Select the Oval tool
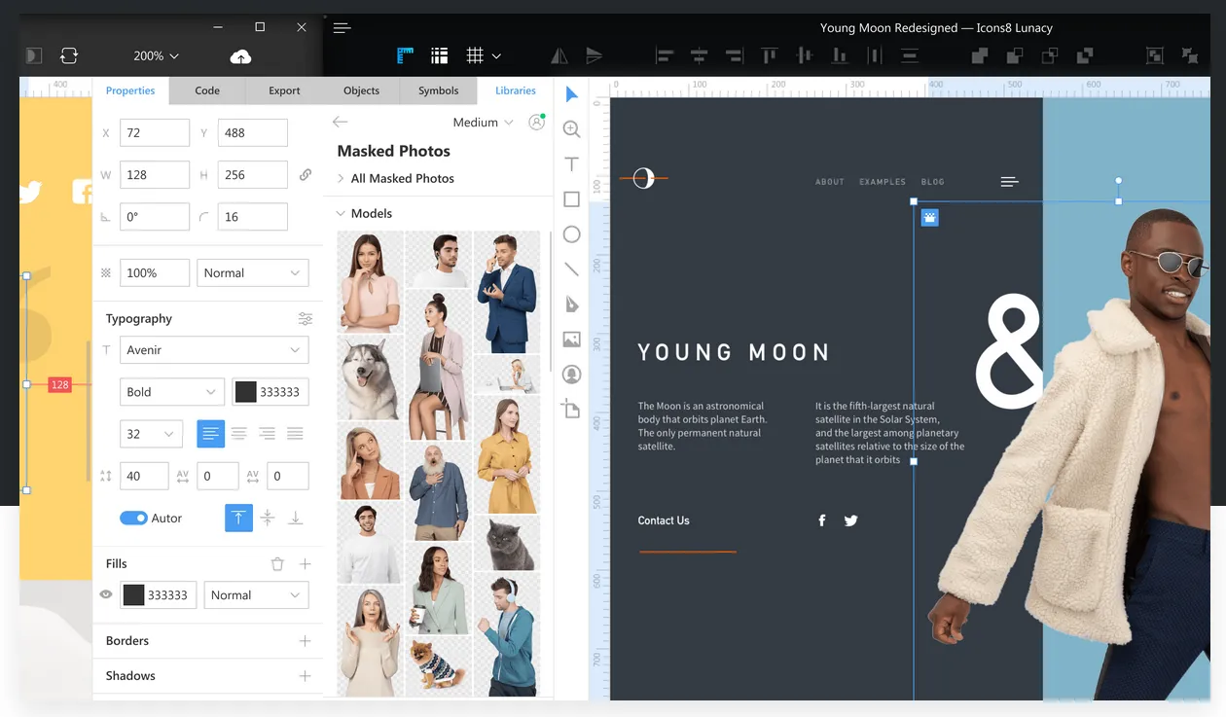 tap(571, 234)
